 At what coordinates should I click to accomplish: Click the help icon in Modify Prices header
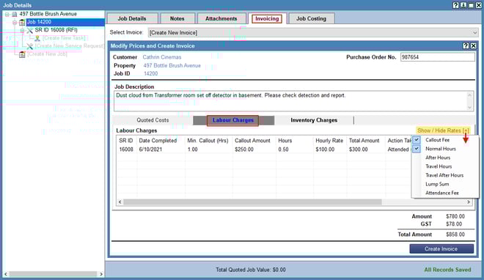[x=466, y=45]
